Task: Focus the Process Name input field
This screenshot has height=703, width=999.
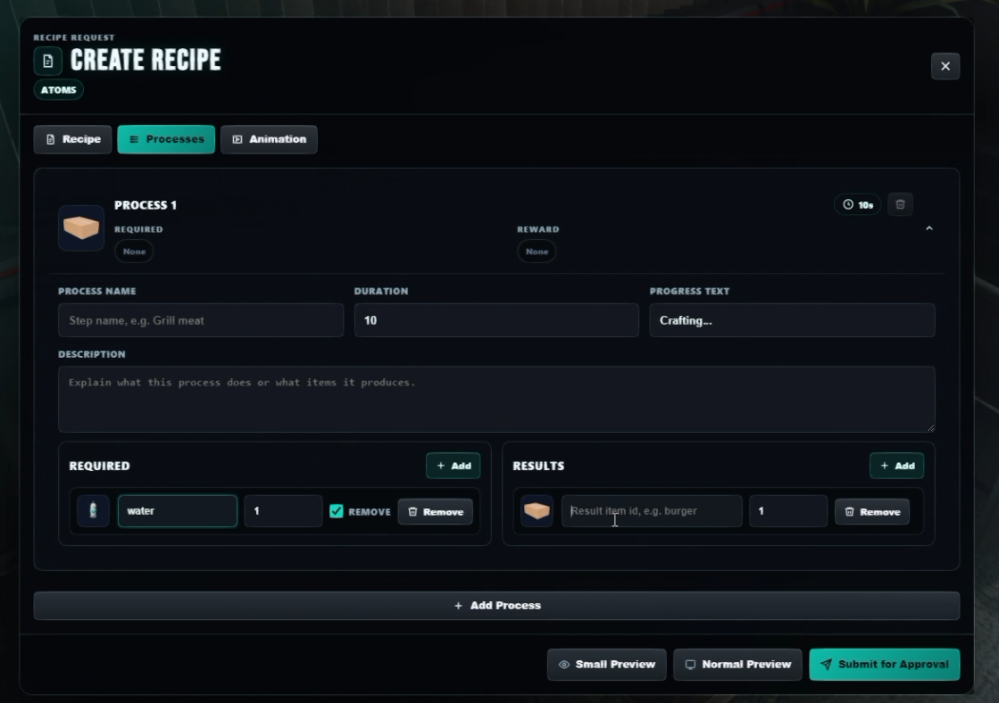Action: [x=201, y=319]
